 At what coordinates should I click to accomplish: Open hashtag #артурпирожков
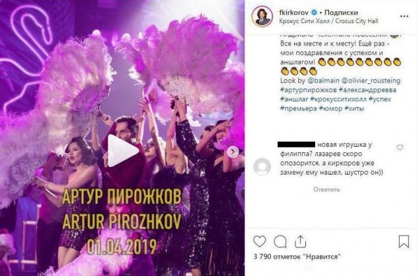click(309, 90)
